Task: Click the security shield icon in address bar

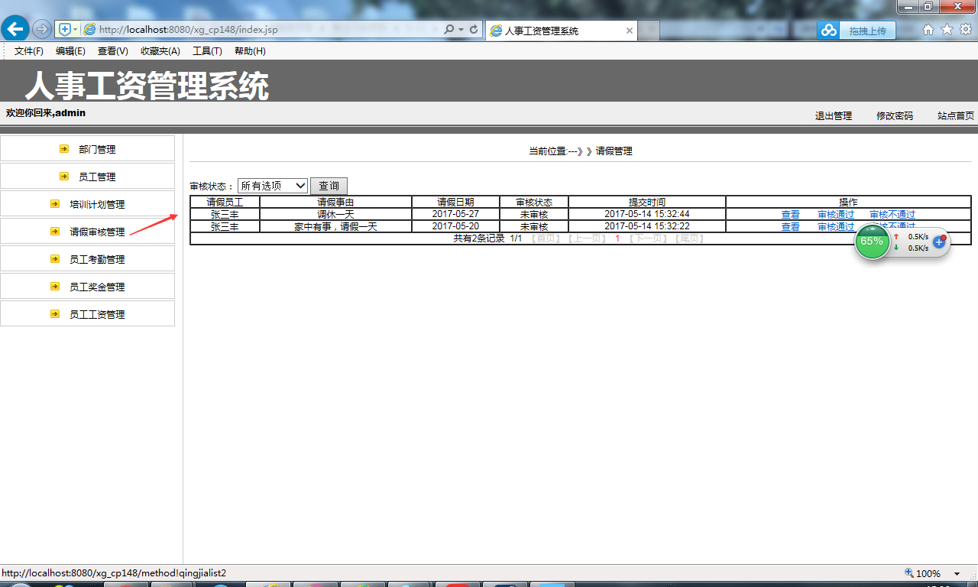Action: 65,30
